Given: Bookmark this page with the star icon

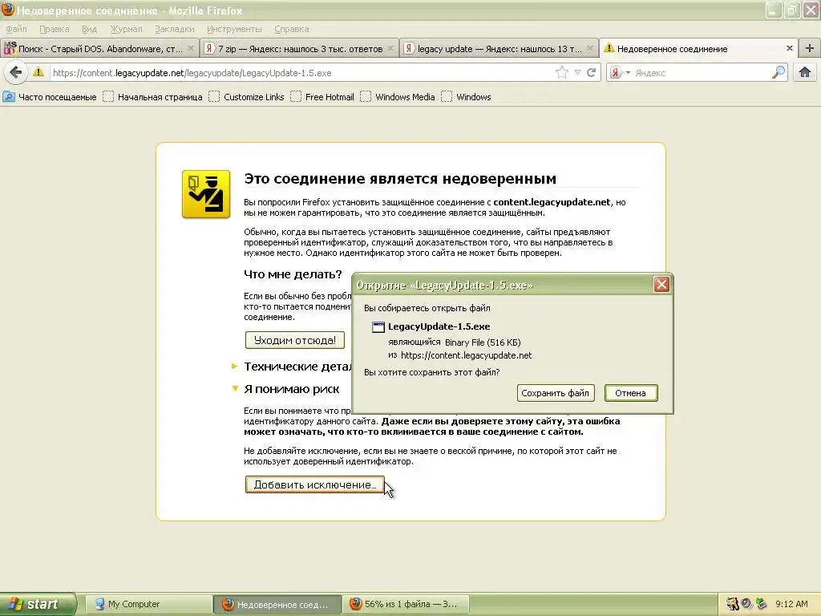Looking at the screenshot, I should tap(562, 72).
